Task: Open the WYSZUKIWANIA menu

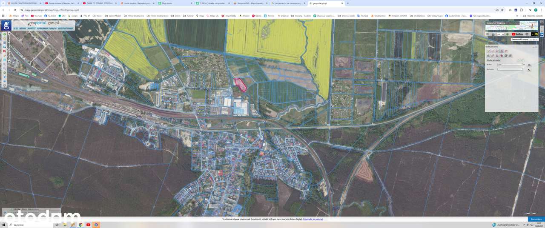Action: click(x=66, y=28)
